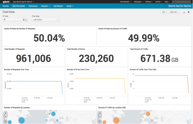This screenshot has width=193, height=124.
Task: Click the largest orange bubble on the Traffic map
Action: click(116, 120)
